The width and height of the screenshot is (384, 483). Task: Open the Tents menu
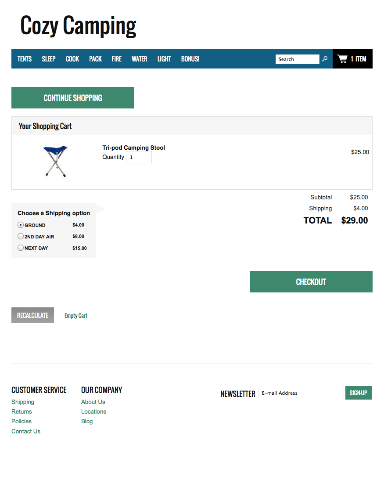[25, 59]
